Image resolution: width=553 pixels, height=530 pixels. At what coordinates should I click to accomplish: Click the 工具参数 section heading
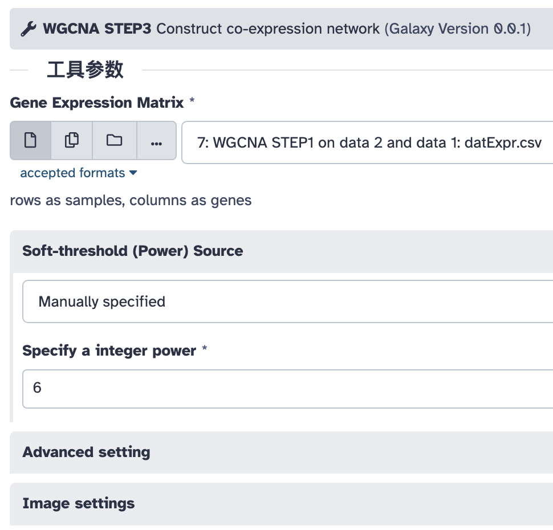coord(85,70)
